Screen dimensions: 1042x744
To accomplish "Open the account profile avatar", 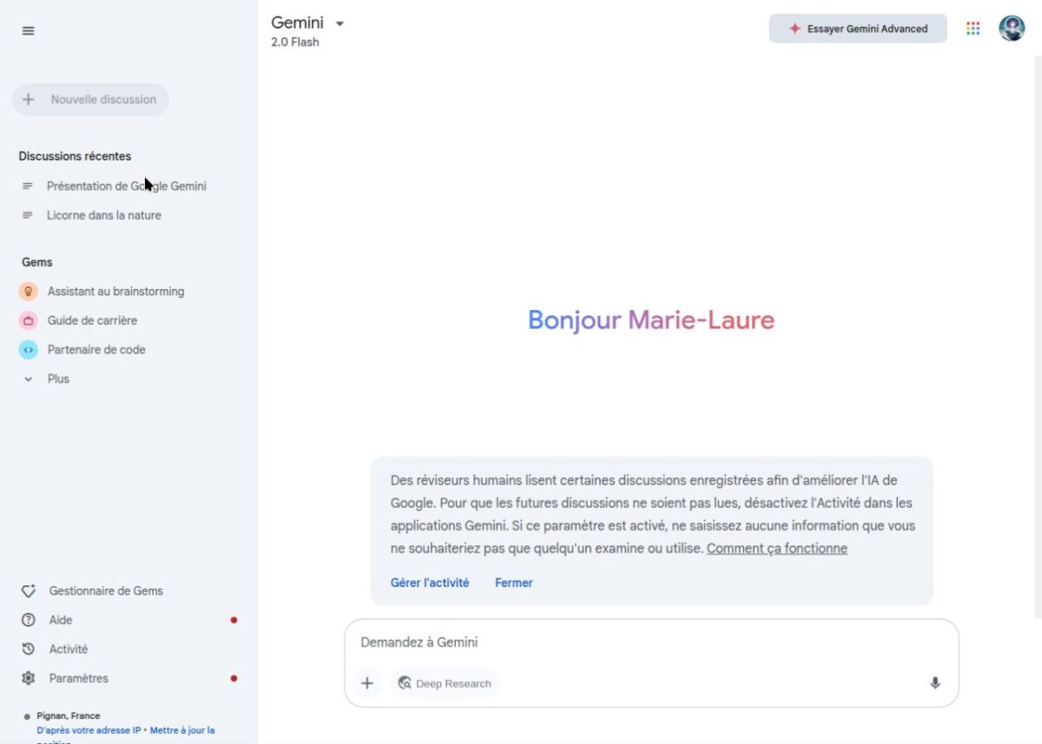I will [1012, 29].
